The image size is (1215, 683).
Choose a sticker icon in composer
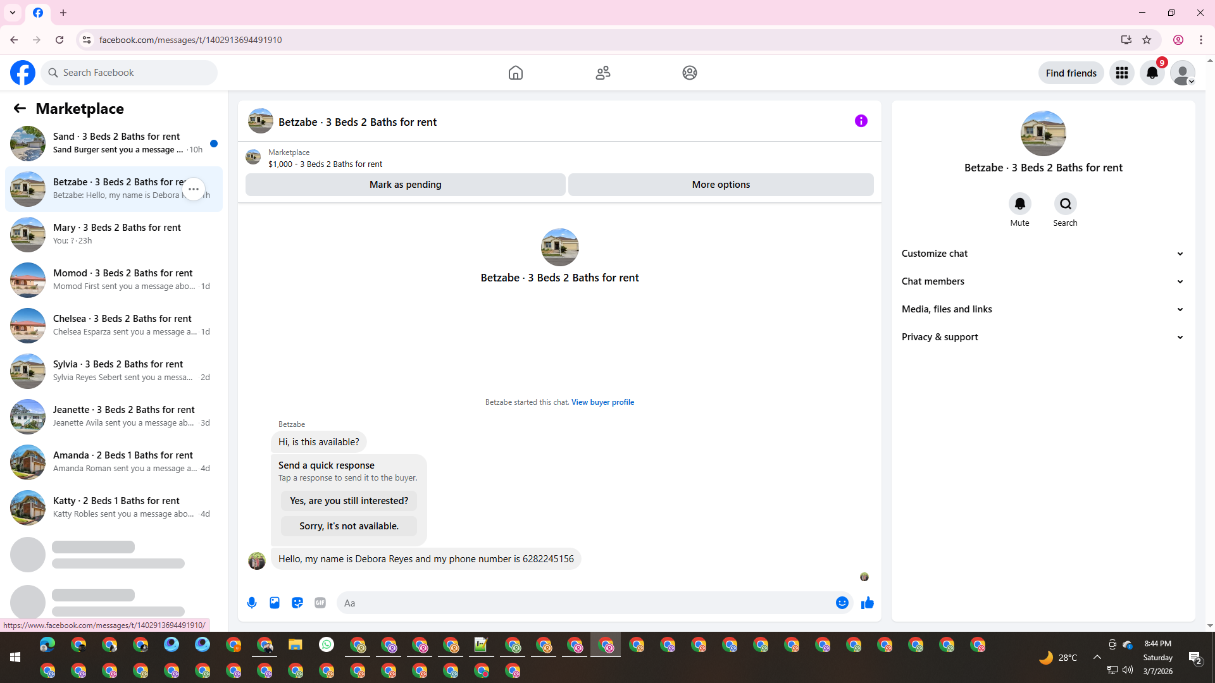point(297,603)
